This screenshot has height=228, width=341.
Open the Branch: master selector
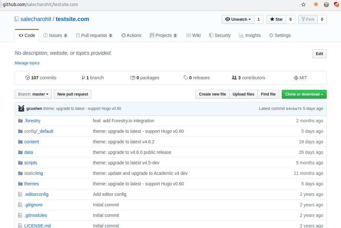[x=33, y=94]
